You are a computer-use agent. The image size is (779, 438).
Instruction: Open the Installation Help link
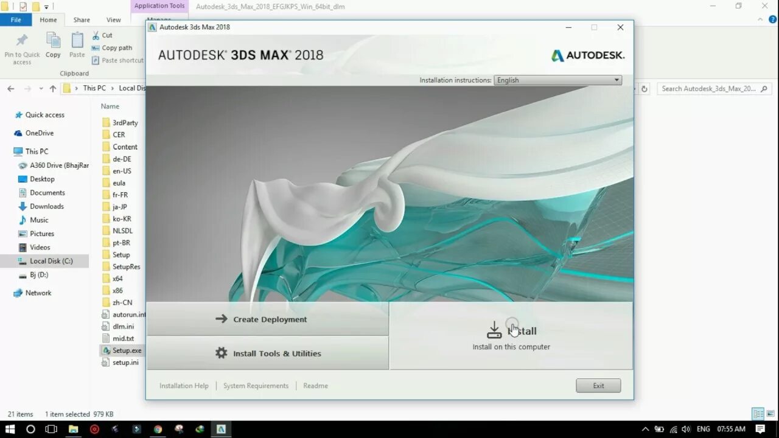(184, 386)
